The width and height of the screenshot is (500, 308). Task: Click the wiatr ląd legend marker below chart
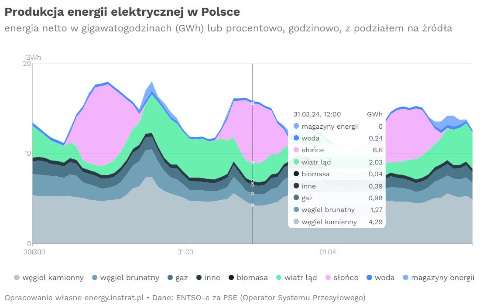[279, 277]
